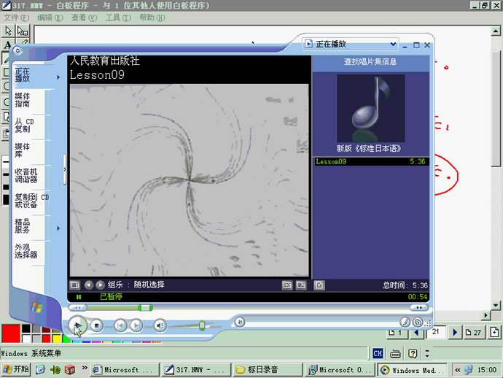Switch to 标日录音 folder taskbar button
The height and width of the screenshot is (378, 503).
(268, 370)
